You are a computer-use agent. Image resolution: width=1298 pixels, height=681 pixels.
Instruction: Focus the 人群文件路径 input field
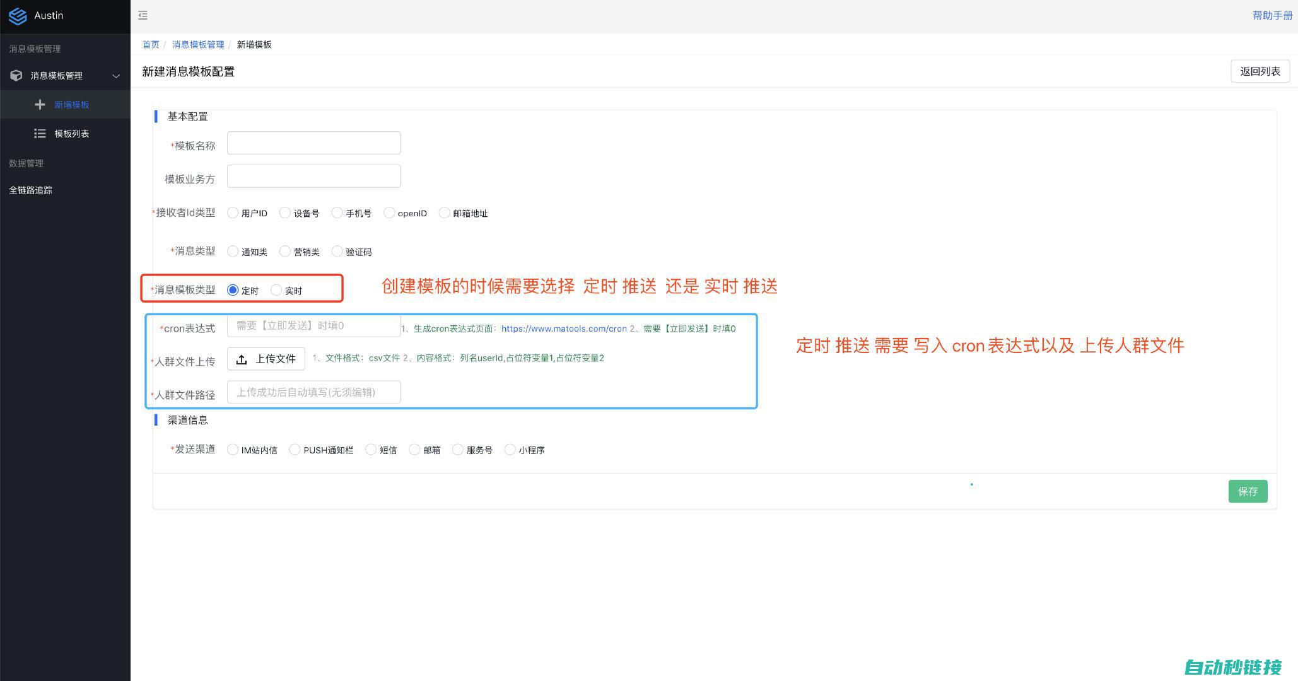pos(313,392)
